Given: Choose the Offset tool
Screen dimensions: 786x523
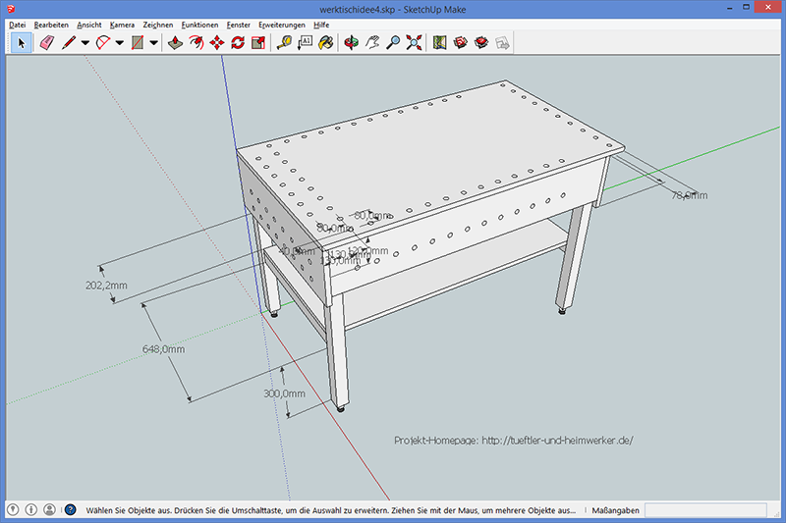Looking at the screenshot, I should (x=196, y=43).
